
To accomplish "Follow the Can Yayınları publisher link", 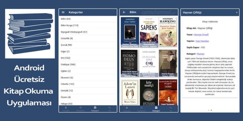I will pyautogui.click(x=202, y=41).
